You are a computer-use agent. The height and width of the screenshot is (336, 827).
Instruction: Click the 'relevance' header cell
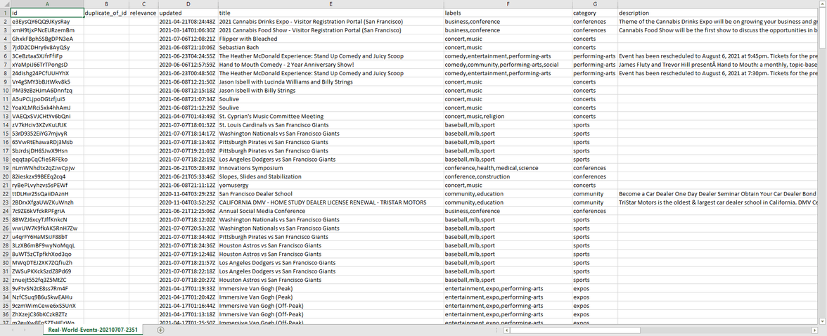tap(143, 13)
